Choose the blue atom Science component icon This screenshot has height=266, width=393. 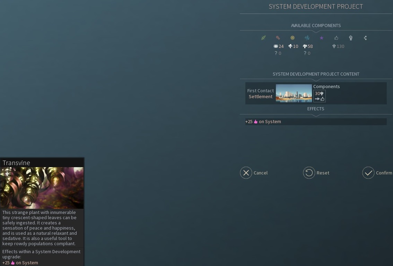coord(307,38)
